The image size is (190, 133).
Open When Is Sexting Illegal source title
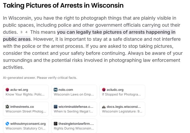73,112
